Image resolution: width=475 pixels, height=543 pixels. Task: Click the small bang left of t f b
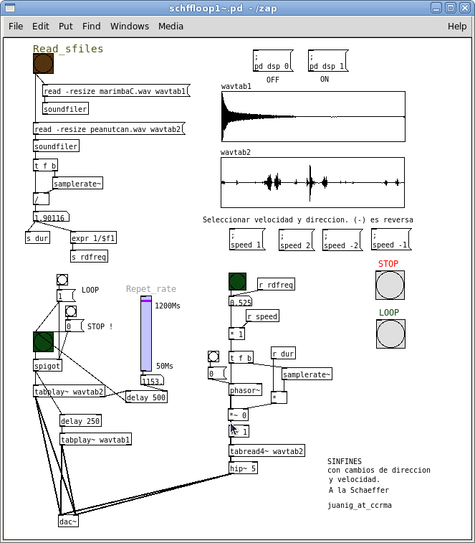coord(213,357)
